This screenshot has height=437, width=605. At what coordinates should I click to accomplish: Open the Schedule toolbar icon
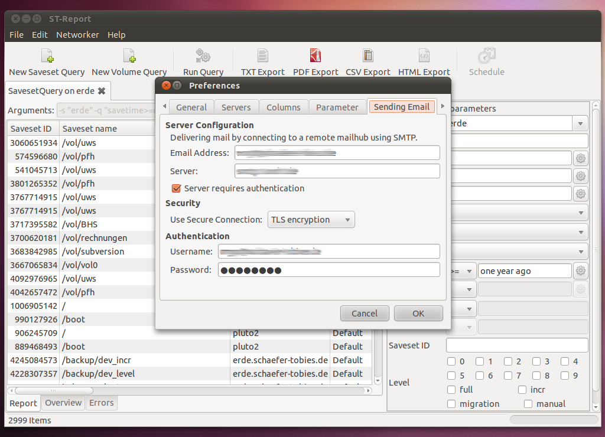pyautogui.click(x=487, y=56)
